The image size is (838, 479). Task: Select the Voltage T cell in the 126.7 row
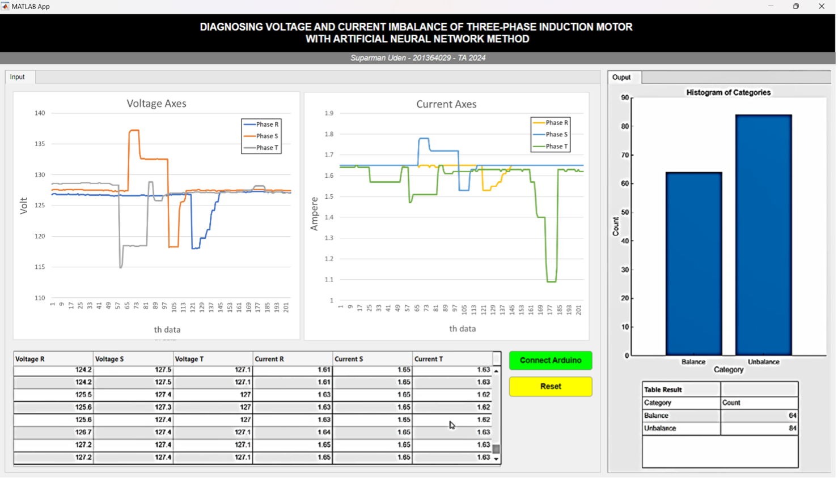213,433
